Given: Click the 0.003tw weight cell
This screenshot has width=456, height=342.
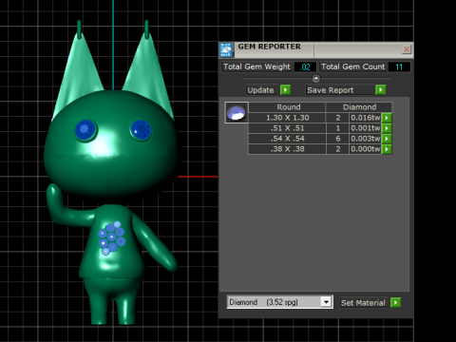Looking at the screenshot, I should (x=365, y=139).
